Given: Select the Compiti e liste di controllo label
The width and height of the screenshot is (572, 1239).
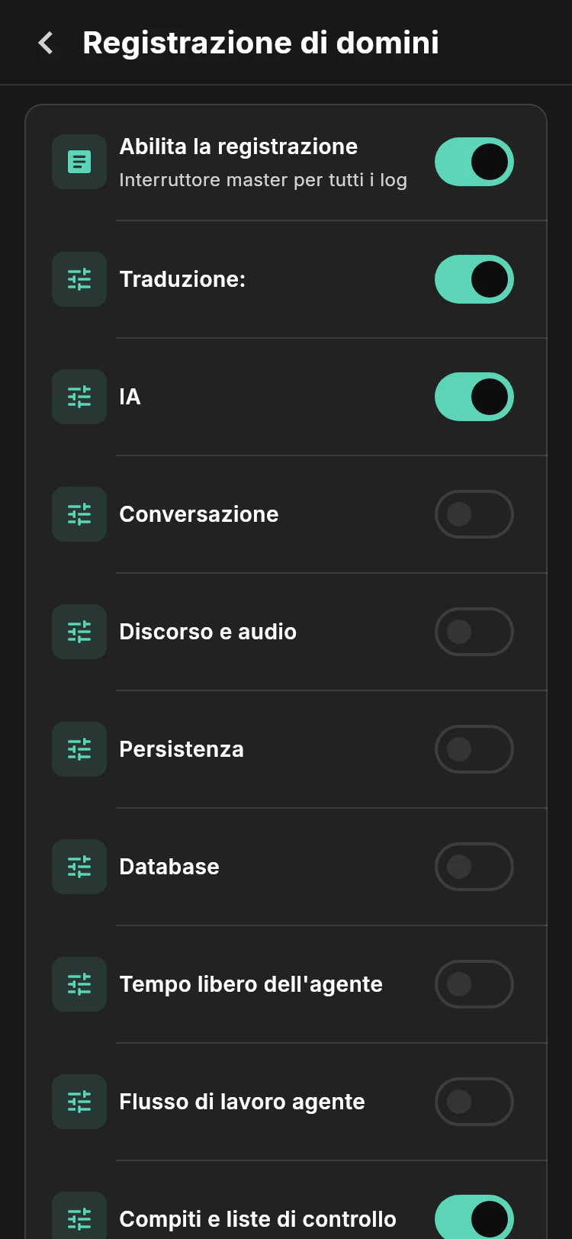Looking at the screenshot, I should pos(258,1219).
